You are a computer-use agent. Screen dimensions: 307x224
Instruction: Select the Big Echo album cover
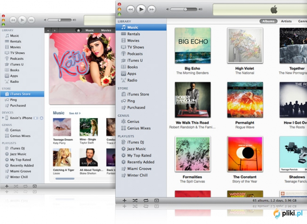pos(193,45)
